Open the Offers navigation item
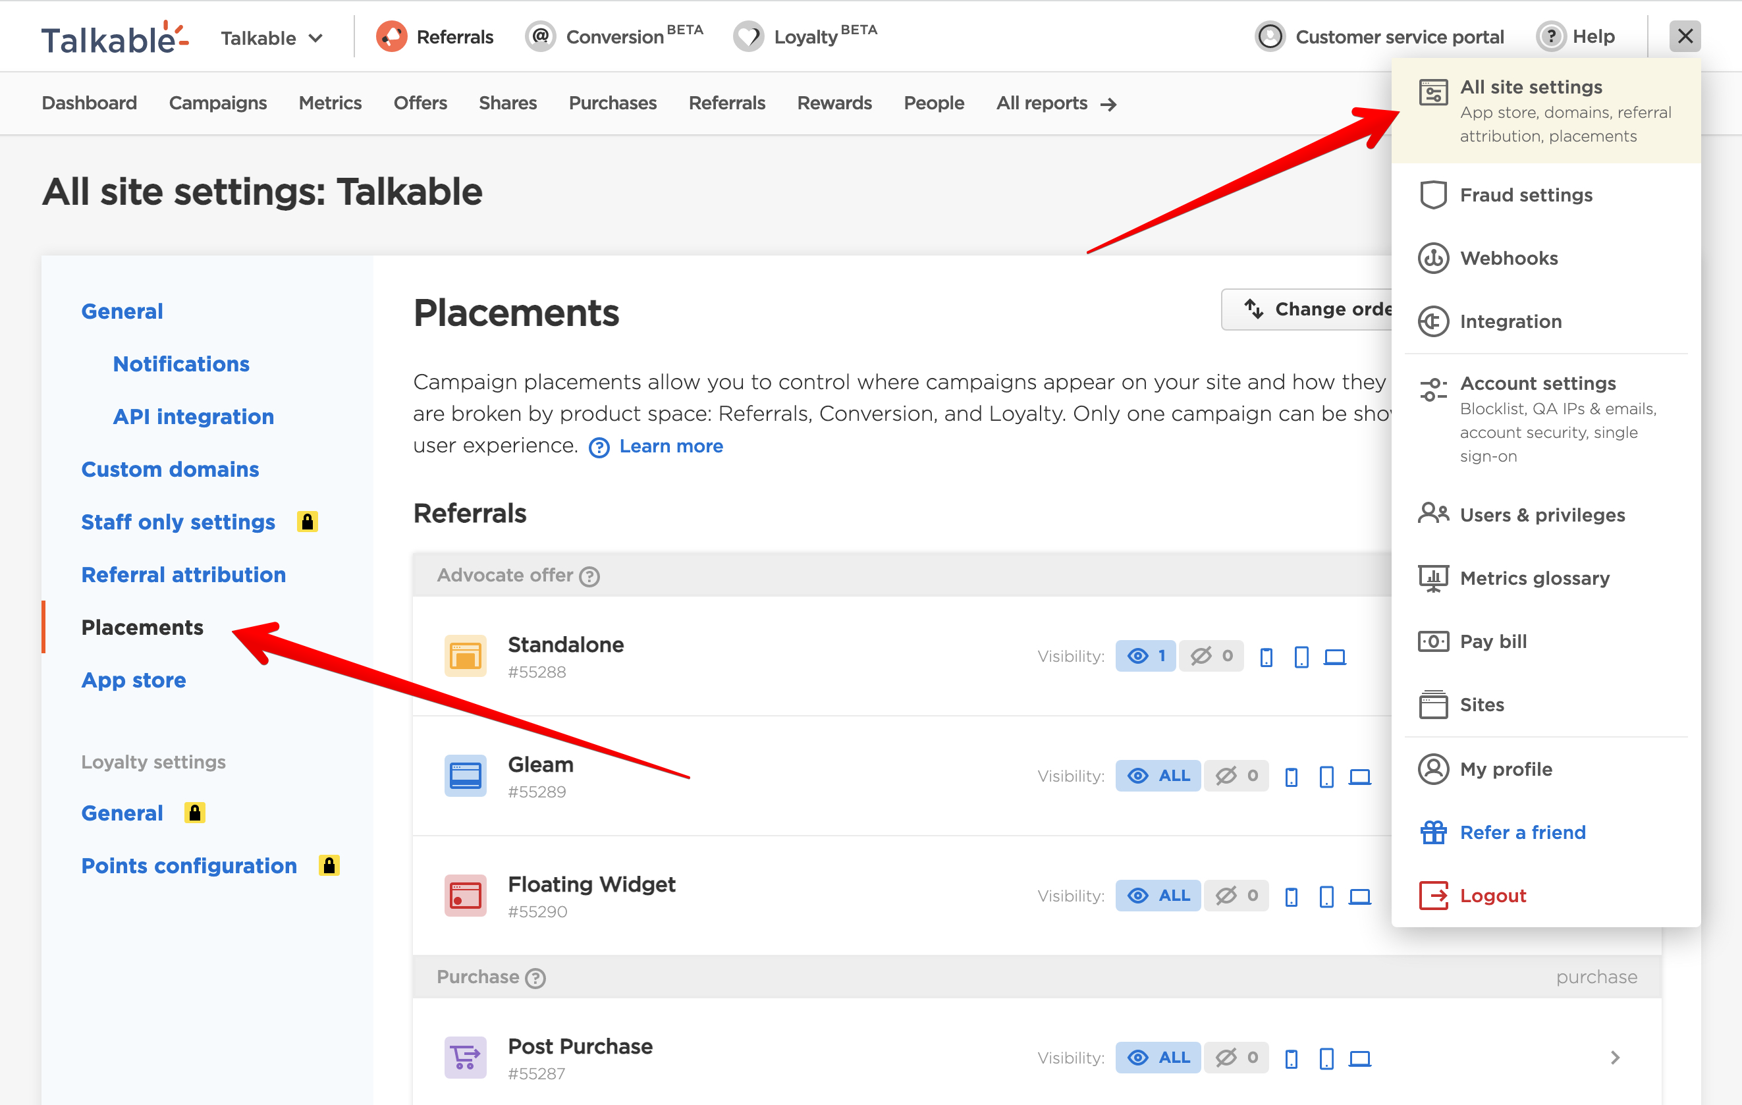 click(420, 103)
